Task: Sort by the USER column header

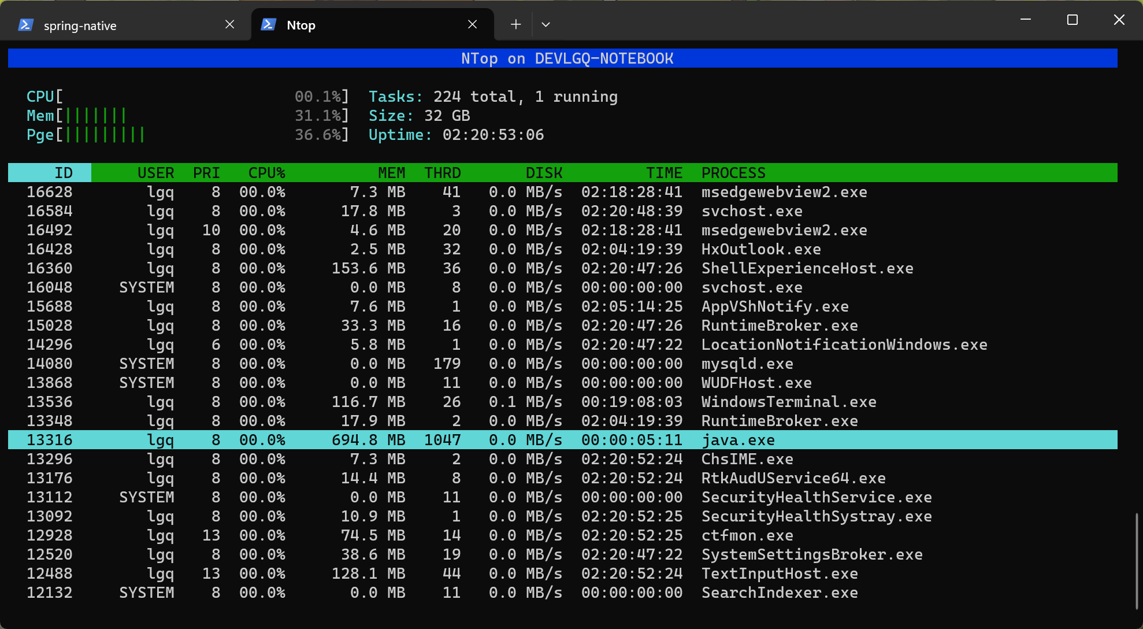Action: coord(155,173)
